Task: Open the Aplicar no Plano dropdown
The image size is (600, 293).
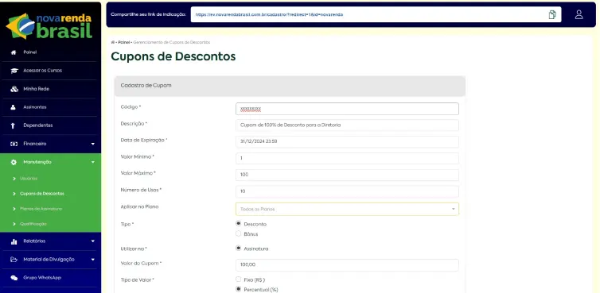Action: pyautogui.click(x=347, y=209)
